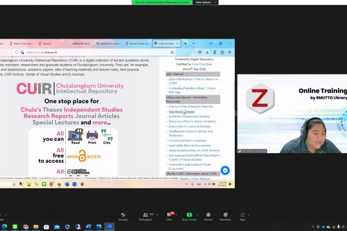Switch to the Google search tab
347x231 pixels.
[79, 43]
